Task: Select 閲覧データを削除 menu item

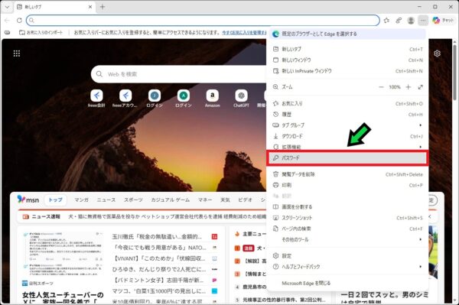Action: coord(347,174)
